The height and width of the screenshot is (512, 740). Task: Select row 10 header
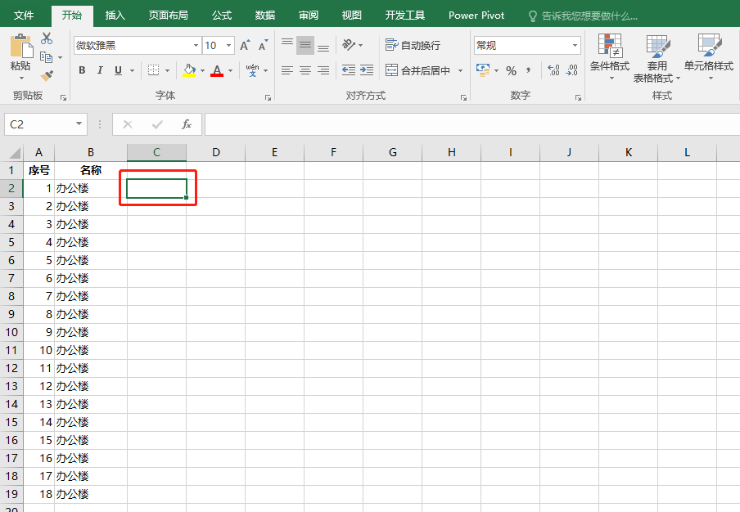tap(11, 332)
